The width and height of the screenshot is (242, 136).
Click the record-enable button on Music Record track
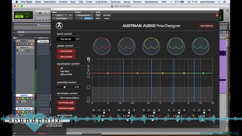(19, 112)
